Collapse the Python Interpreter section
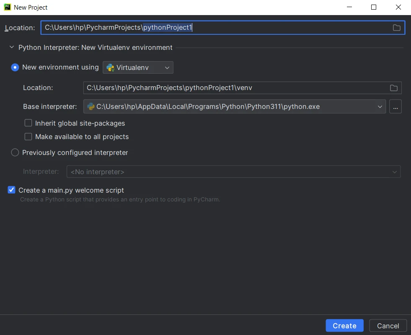The width and height of the screenshot is (411, 335). pos(12,47)
